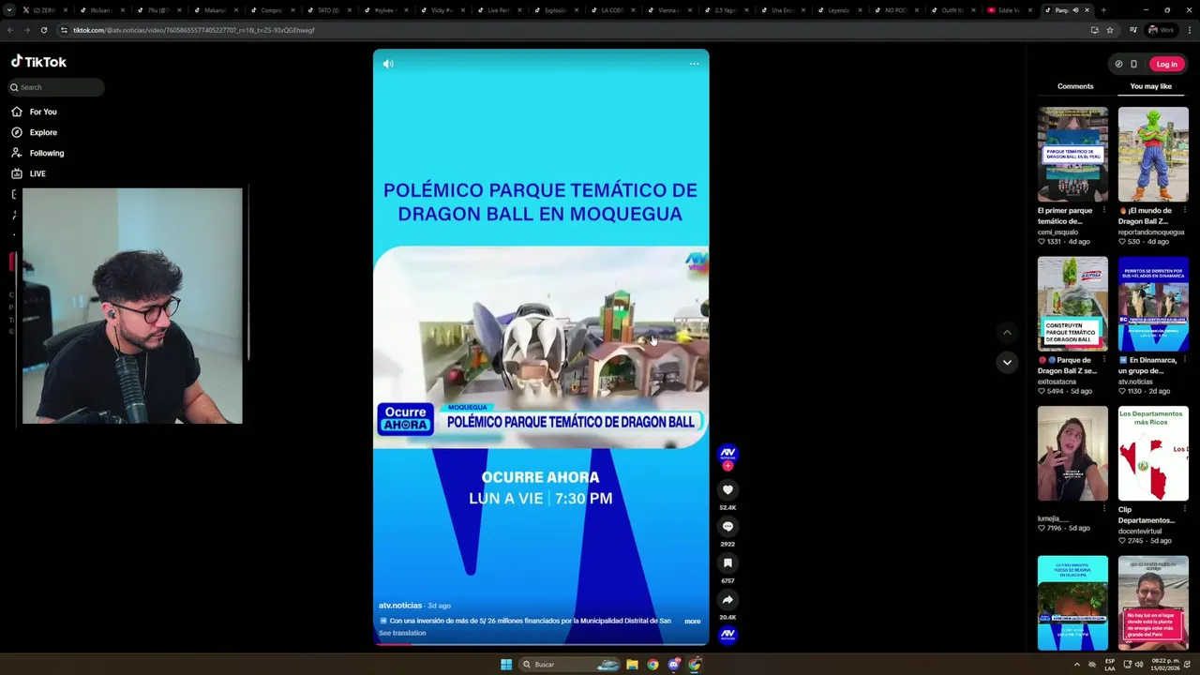1200x675 pixels.
Task: Open Google Chrome from taskbar
Action: tap(652, 665)
